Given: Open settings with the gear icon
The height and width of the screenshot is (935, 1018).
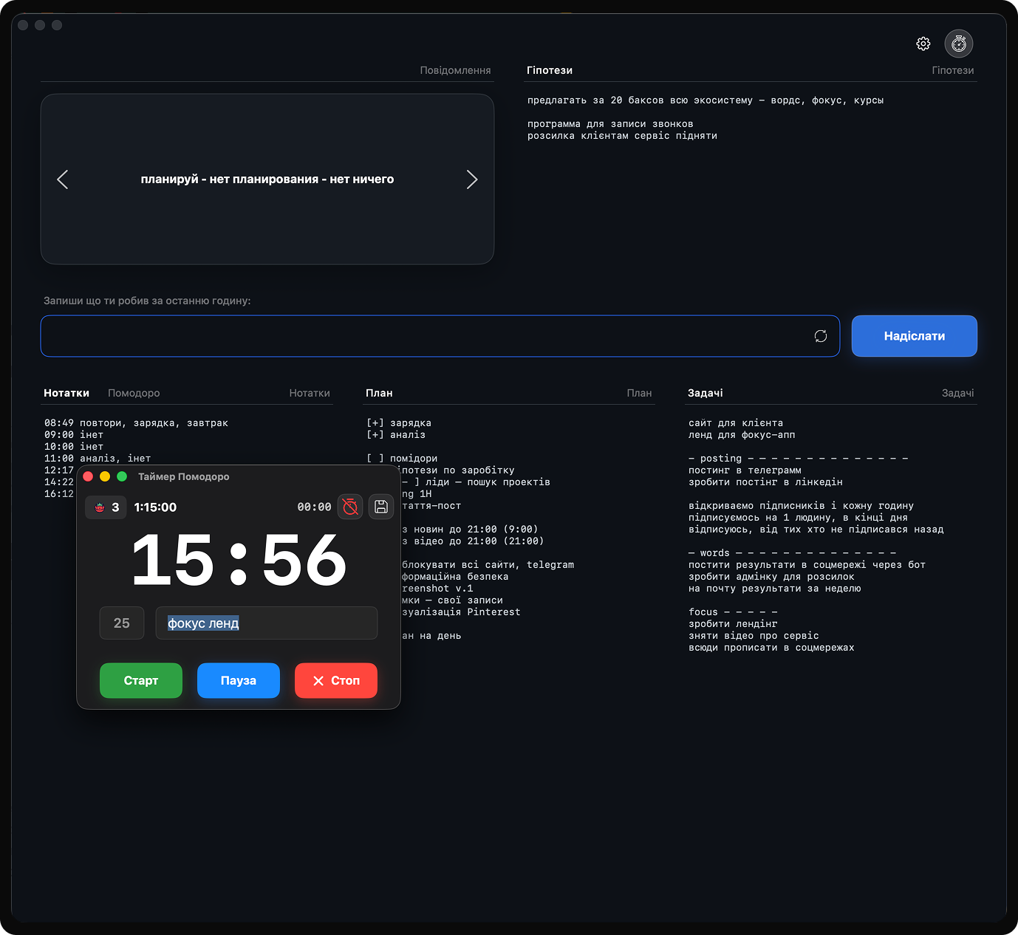Looking at the screenshot, I should (x=923, y=44).
